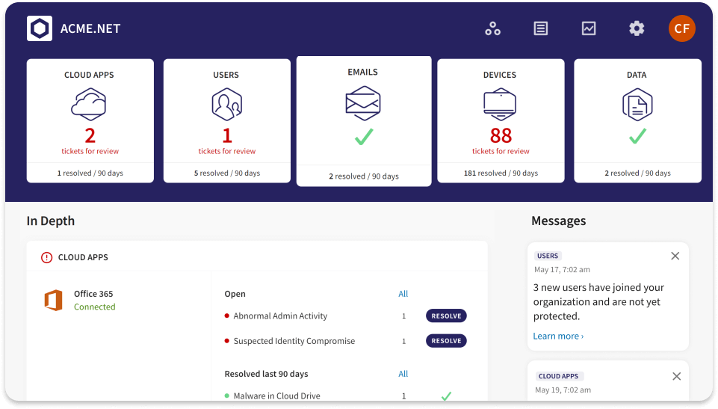
Task: Click the Data document icon
Action: tap(637, 105)
